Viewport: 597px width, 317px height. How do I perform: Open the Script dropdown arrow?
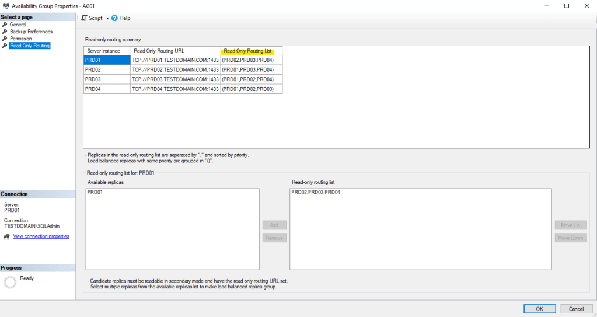(107, 18)
